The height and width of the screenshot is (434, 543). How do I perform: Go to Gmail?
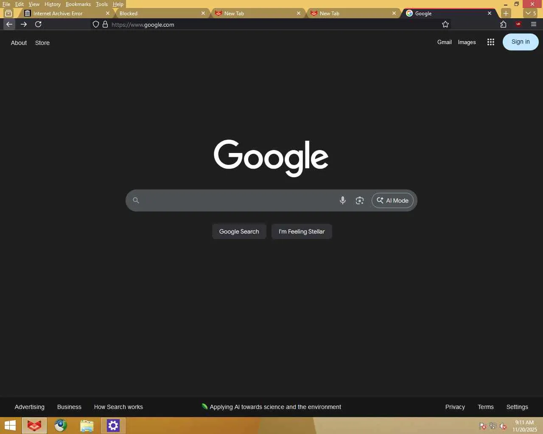click(445, 42)
